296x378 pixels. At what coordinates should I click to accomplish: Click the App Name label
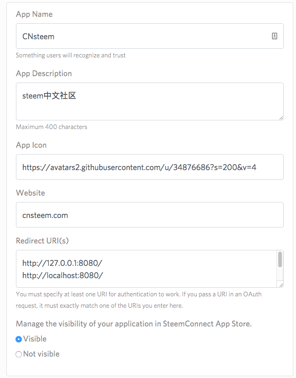(34, 14)
